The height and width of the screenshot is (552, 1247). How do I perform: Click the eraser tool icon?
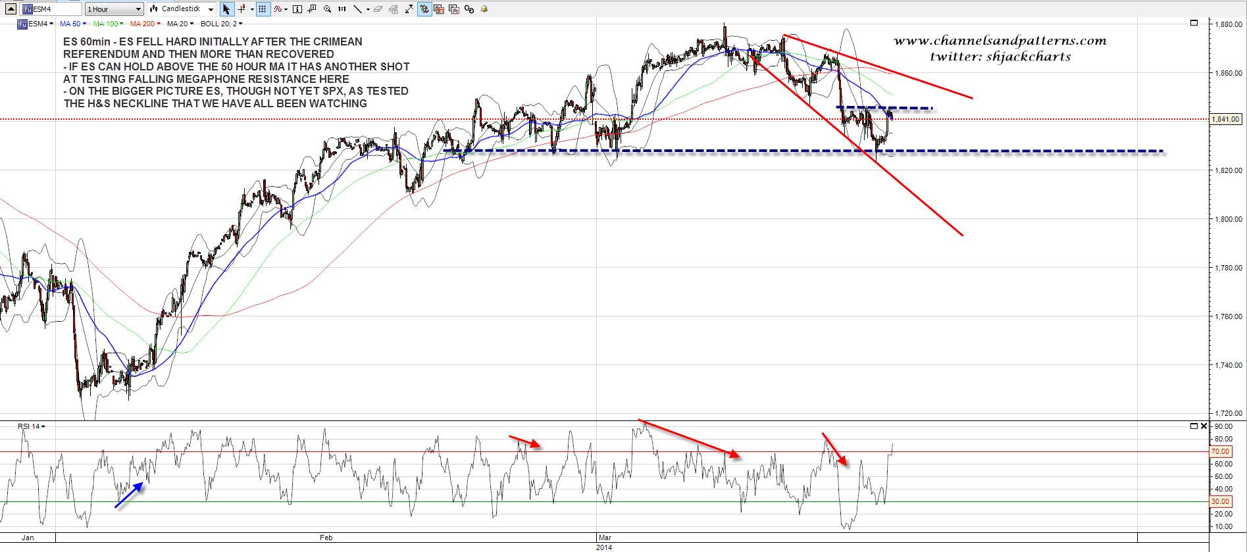[x=378, y=9]
